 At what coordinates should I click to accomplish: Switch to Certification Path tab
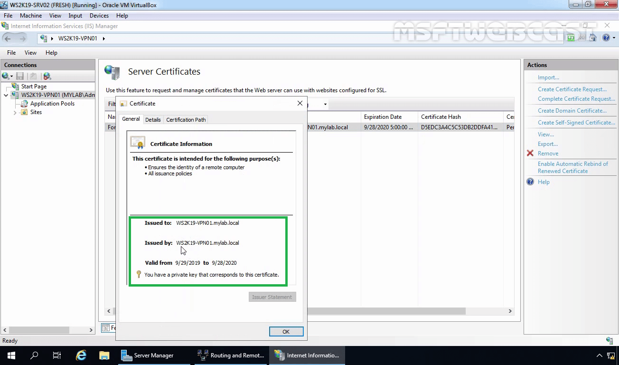pyautogui.click(x=186, y=120)
